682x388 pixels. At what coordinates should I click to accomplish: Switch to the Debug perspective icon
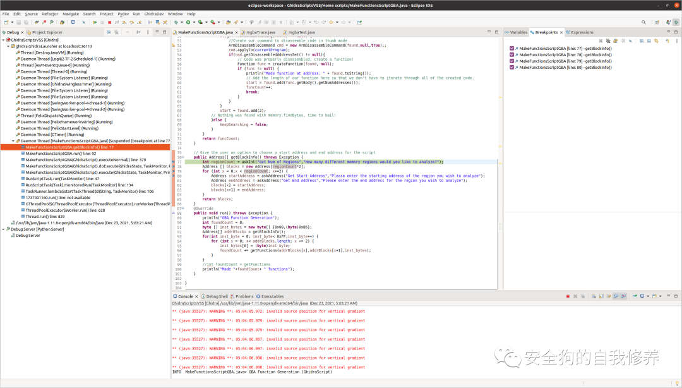pyautogui.click(x=676, y=22)
